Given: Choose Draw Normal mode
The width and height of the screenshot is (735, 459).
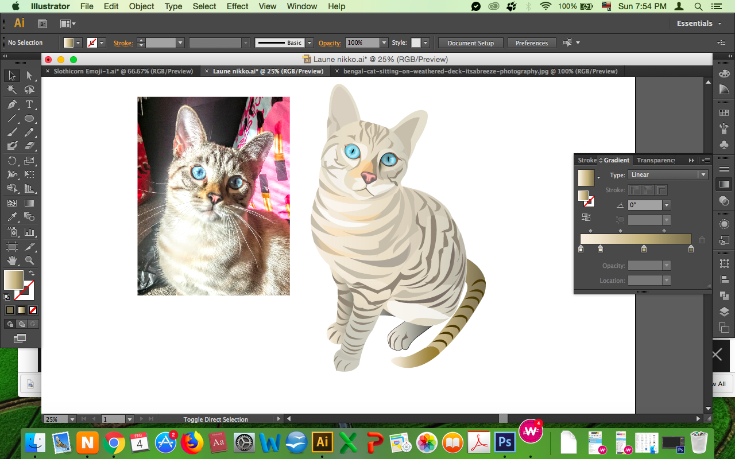Looking at the screenshot, I should 10,324.
